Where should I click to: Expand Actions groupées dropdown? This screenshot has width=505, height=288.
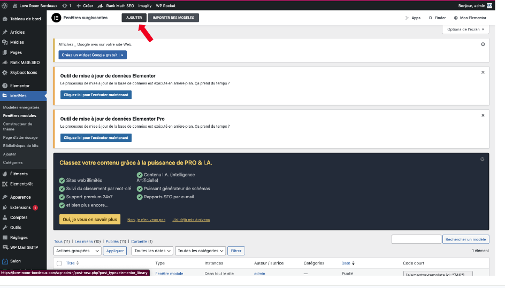[x=78, y=251]
